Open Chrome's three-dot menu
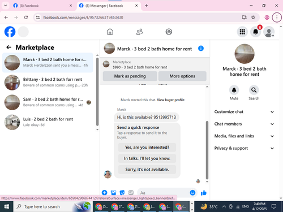Image resolution: width=283 pixels, height=212 pixels. coord(277,18)
